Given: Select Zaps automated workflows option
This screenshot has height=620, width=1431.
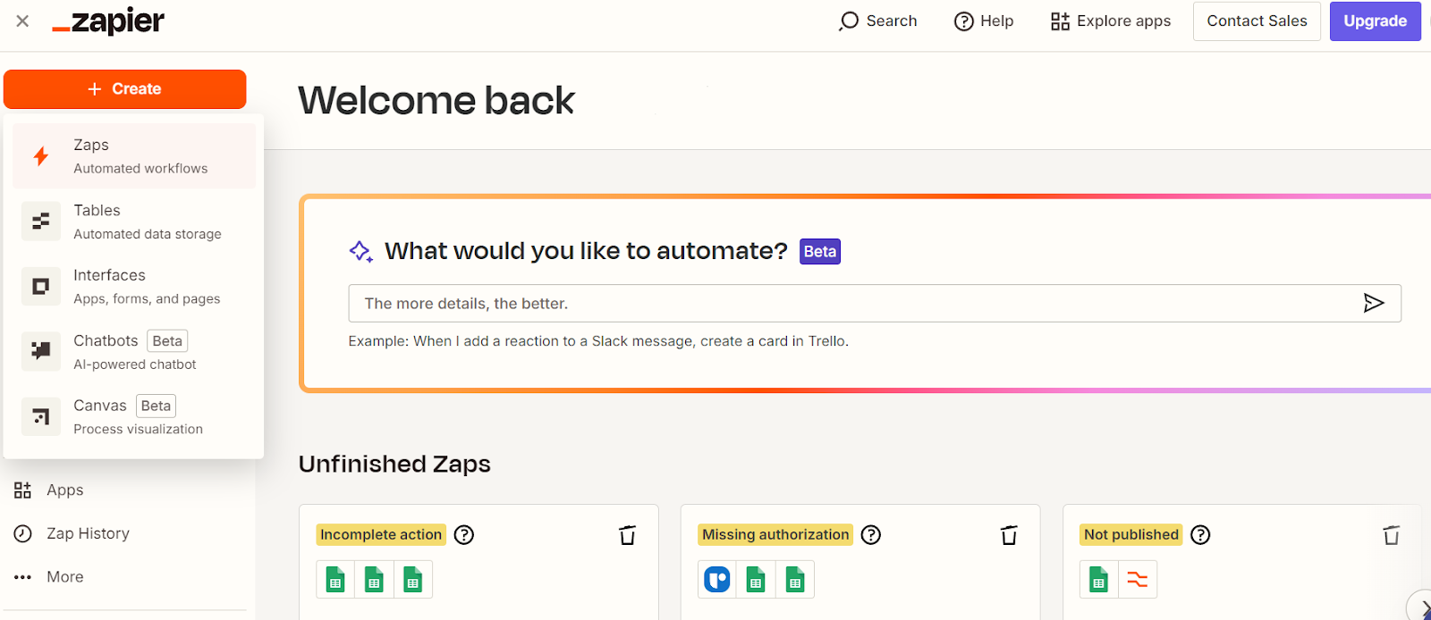Looking at the screenshot, I should (134, 155).
